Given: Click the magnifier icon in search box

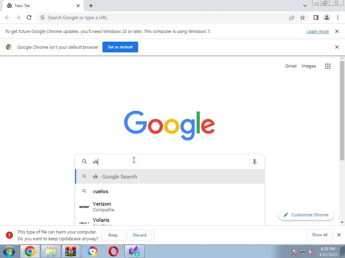Looking at the screenshot, I should (84, 162).
